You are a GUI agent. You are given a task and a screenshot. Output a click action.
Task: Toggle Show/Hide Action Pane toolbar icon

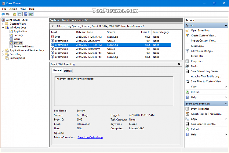click(x=31, y=14)
